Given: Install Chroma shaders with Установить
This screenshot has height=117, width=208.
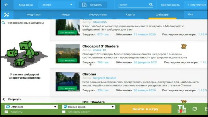Looking at the screenshot, I should (67, 88).
